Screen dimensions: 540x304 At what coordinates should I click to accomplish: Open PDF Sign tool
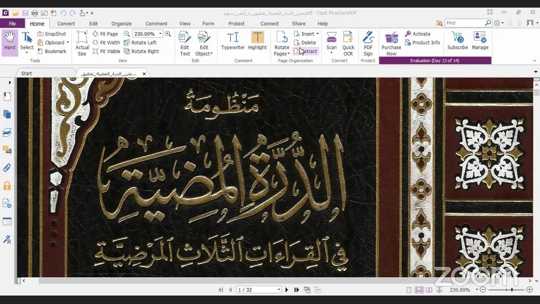click(368, 43)
